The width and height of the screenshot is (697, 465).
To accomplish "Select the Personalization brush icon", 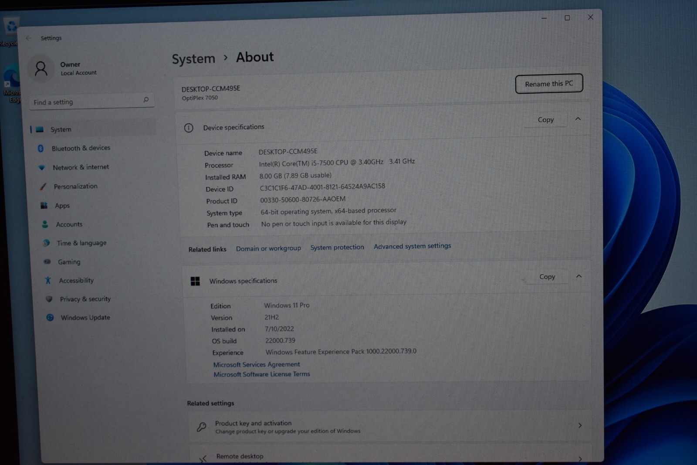I will click(43, 187).
